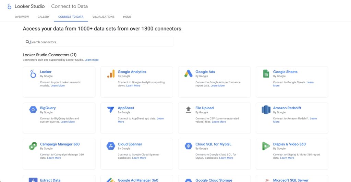Image resolution: width=351 pixels, height=182 pixels.
Task: Click the BigQuery hexagon icon
Action: (x=33, y=110)
